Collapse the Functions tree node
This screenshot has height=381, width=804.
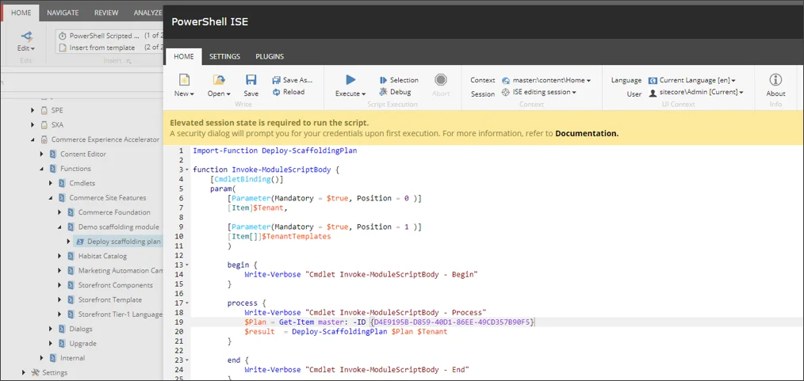(42, 169)
